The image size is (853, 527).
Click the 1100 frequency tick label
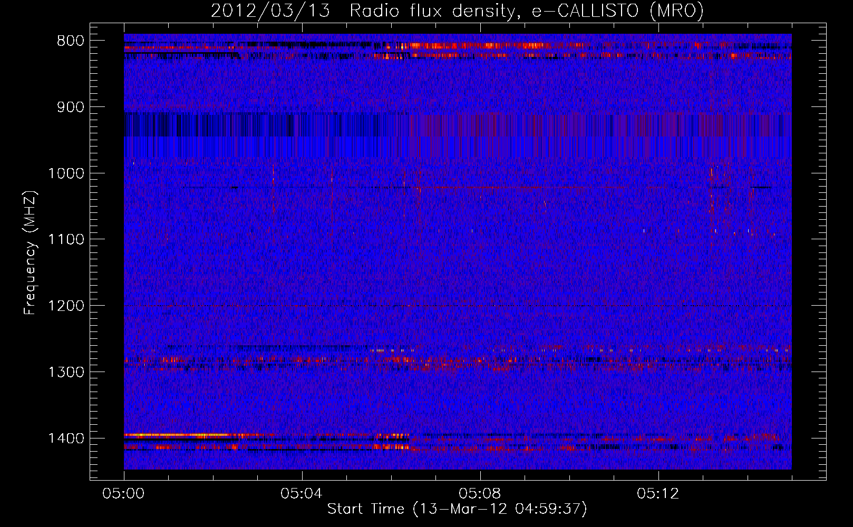66,240
